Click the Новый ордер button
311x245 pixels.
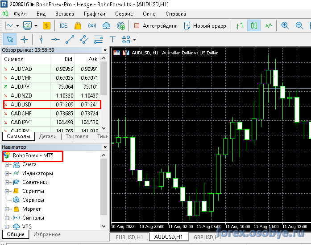tap(205, 26)
